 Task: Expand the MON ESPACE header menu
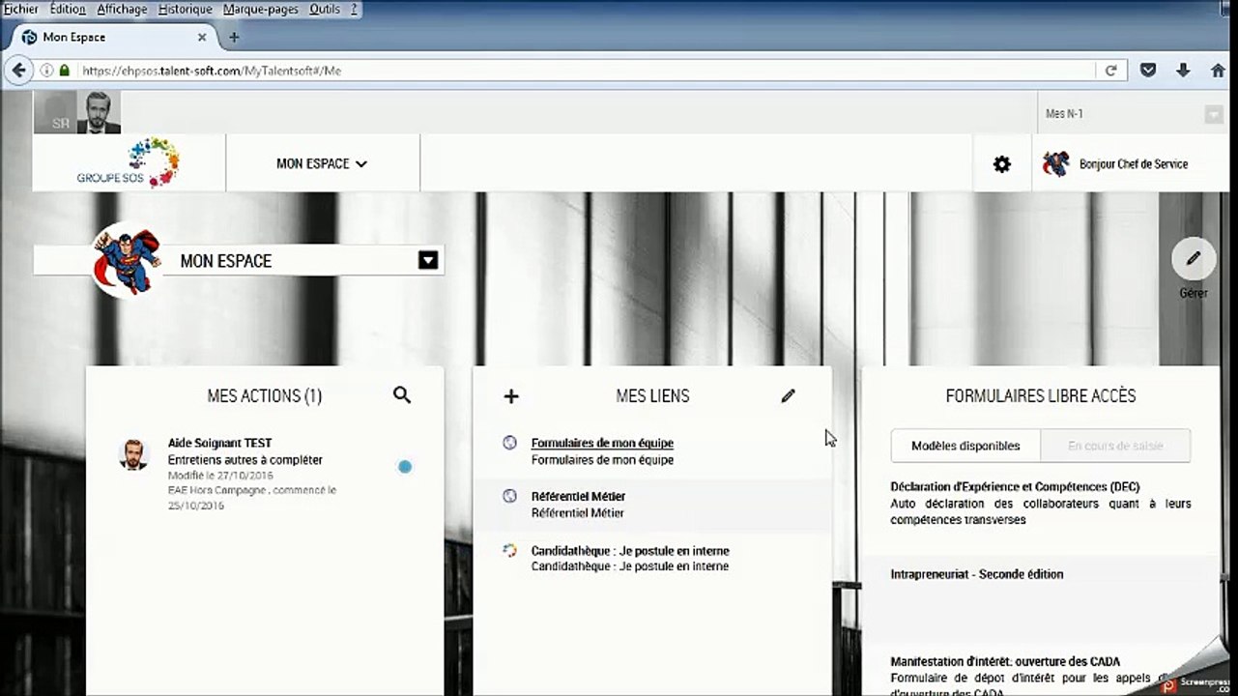pos(322,163)
